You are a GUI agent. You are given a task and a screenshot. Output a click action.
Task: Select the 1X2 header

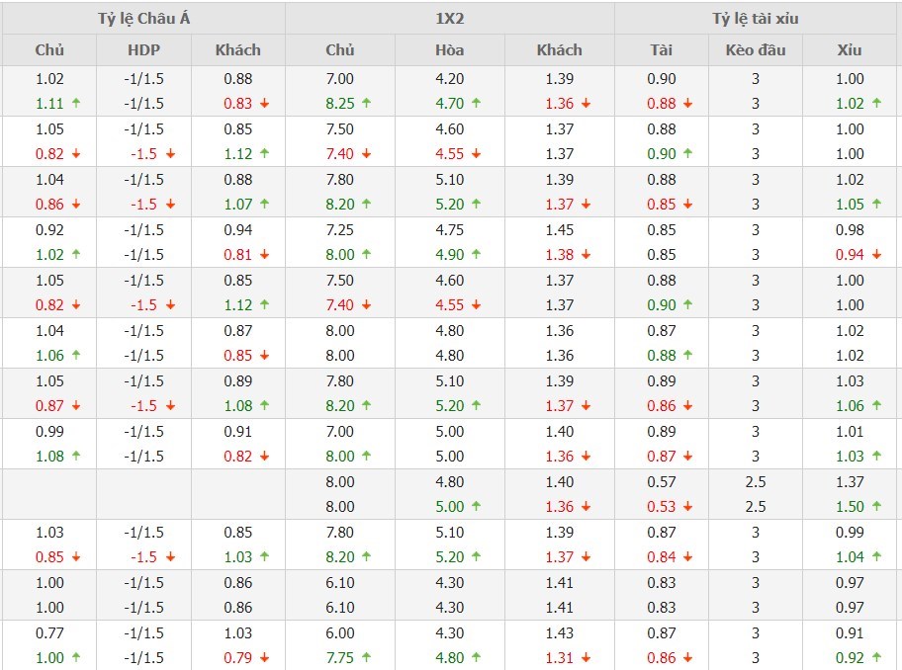(450, 19)
